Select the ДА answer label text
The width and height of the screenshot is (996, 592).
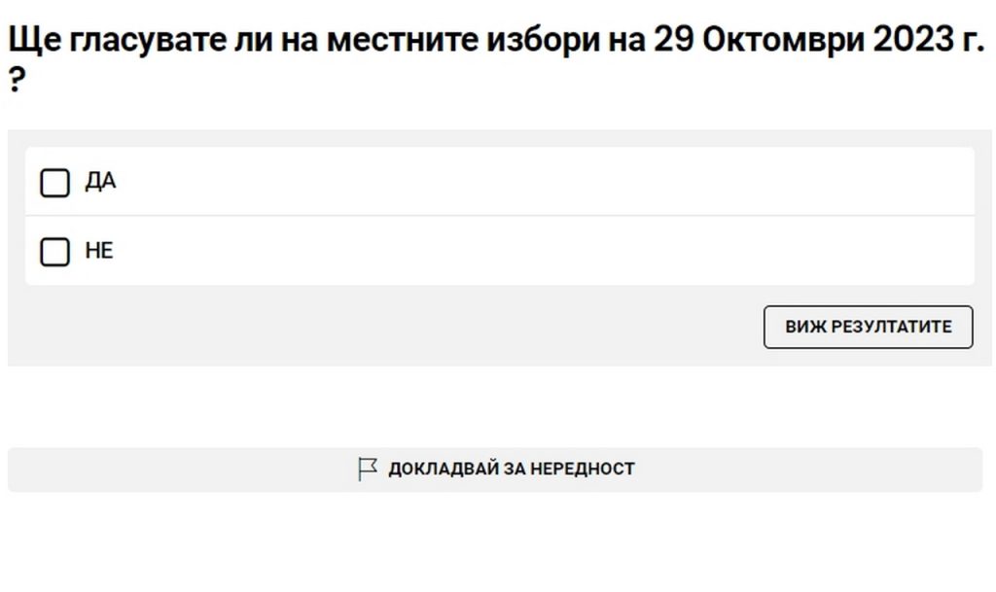tap(100, 182)
